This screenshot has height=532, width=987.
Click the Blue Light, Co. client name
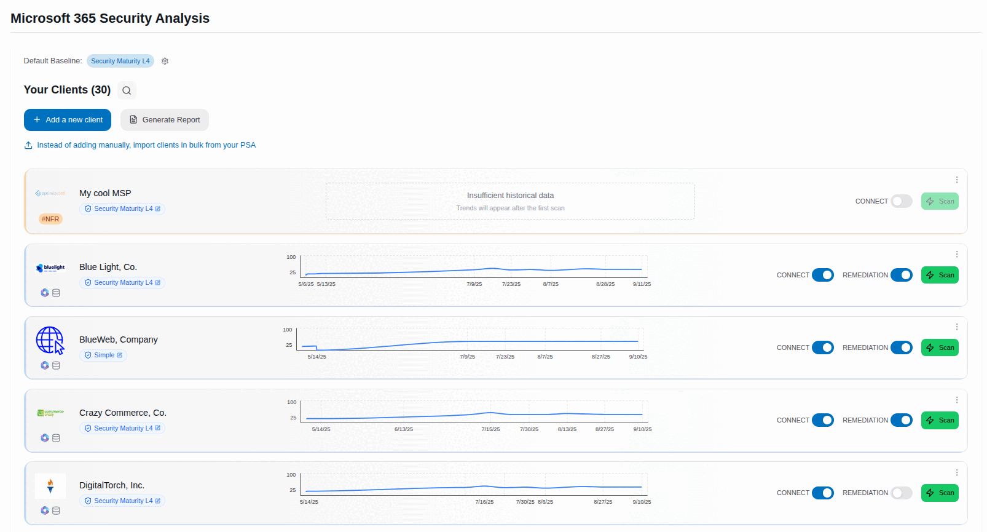pos(108,267)
